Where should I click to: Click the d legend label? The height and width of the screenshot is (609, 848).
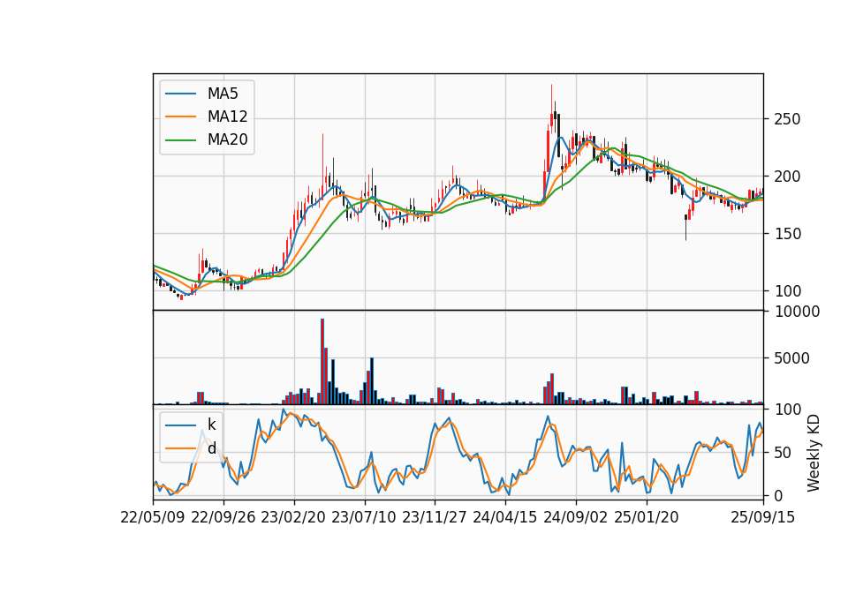pos(211,448)
